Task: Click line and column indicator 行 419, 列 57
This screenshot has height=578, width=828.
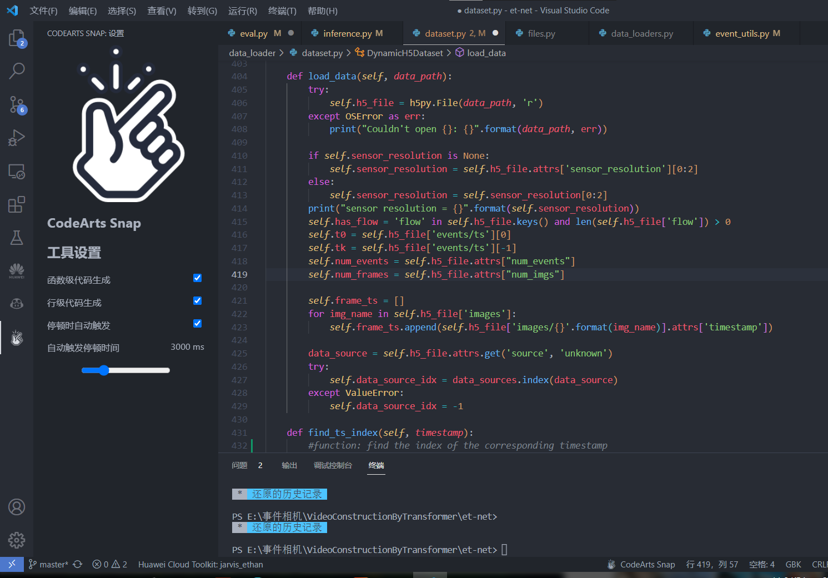Action: point(712,564)
